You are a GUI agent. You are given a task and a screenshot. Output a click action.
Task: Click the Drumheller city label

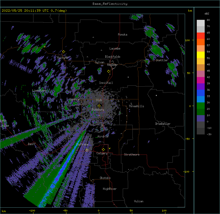coord(163,124)
